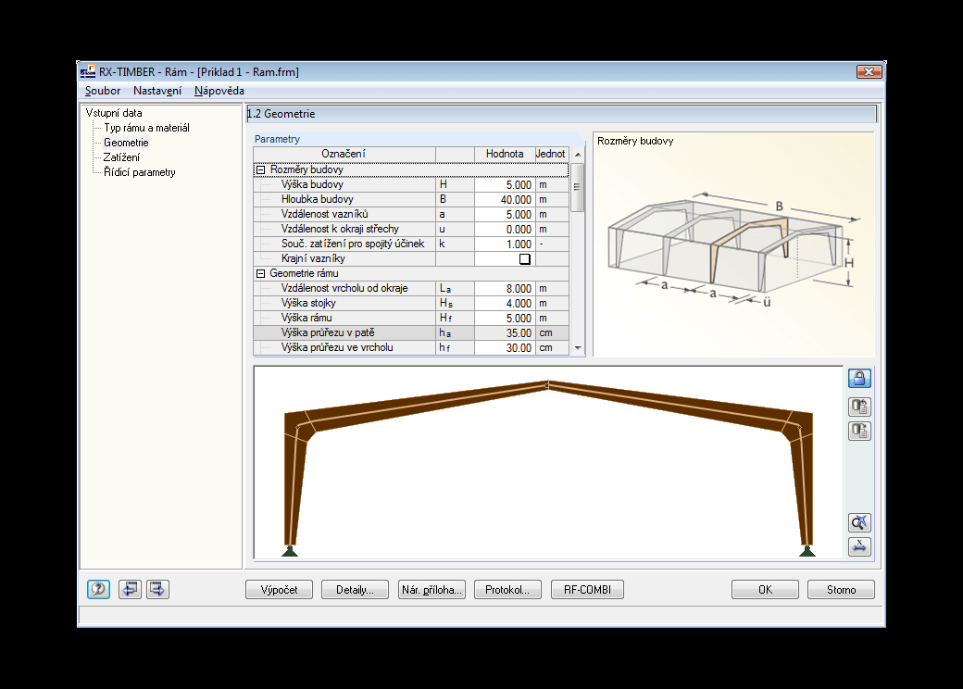Open the Nápověda menu
The width and height of the screenshot is (963, 689).
point(219,91)
